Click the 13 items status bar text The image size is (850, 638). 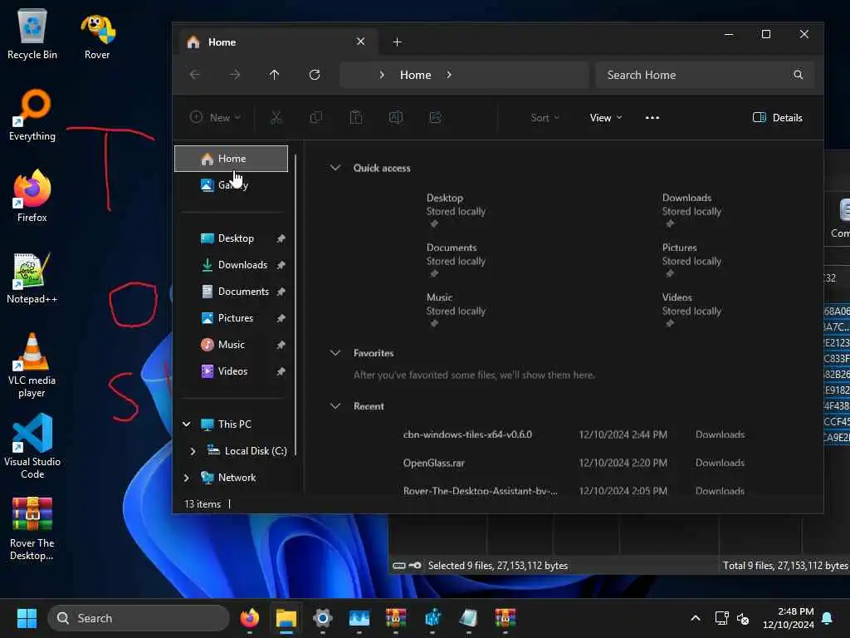[203, 504]
